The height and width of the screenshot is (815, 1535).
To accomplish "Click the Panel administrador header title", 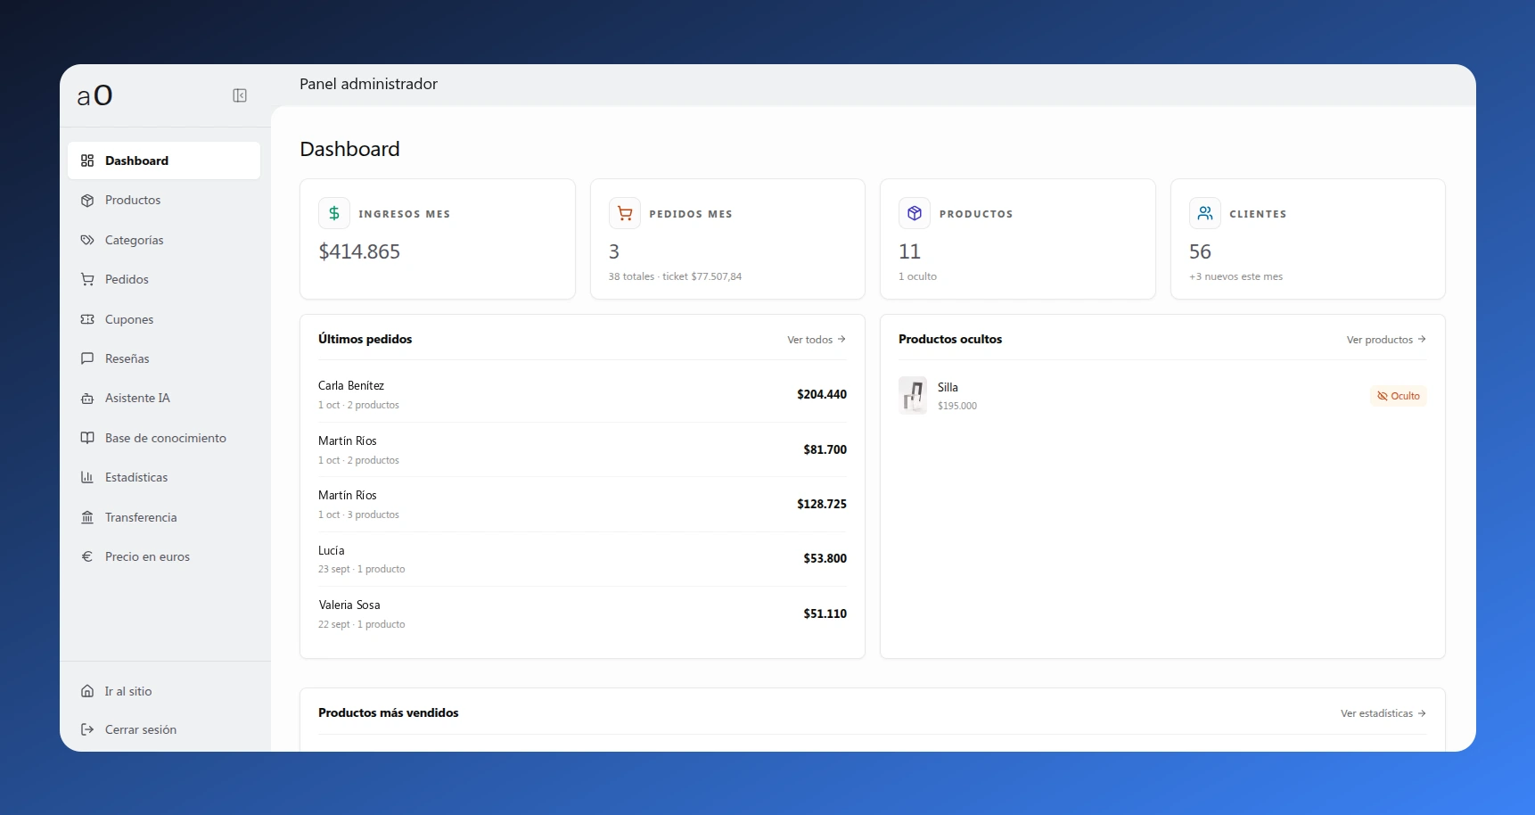I will click(368, 84).
